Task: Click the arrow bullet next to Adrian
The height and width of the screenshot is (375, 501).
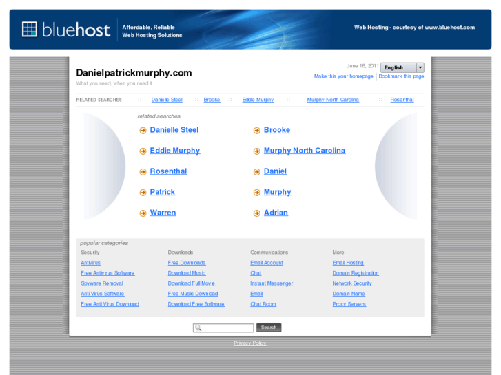Action: pos(256,213)
